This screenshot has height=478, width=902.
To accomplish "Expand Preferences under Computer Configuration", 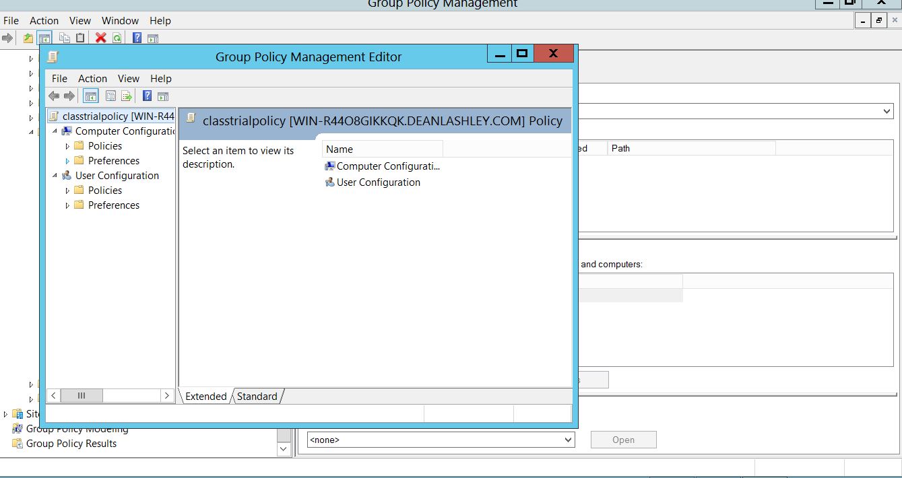I will pos(67,161).
